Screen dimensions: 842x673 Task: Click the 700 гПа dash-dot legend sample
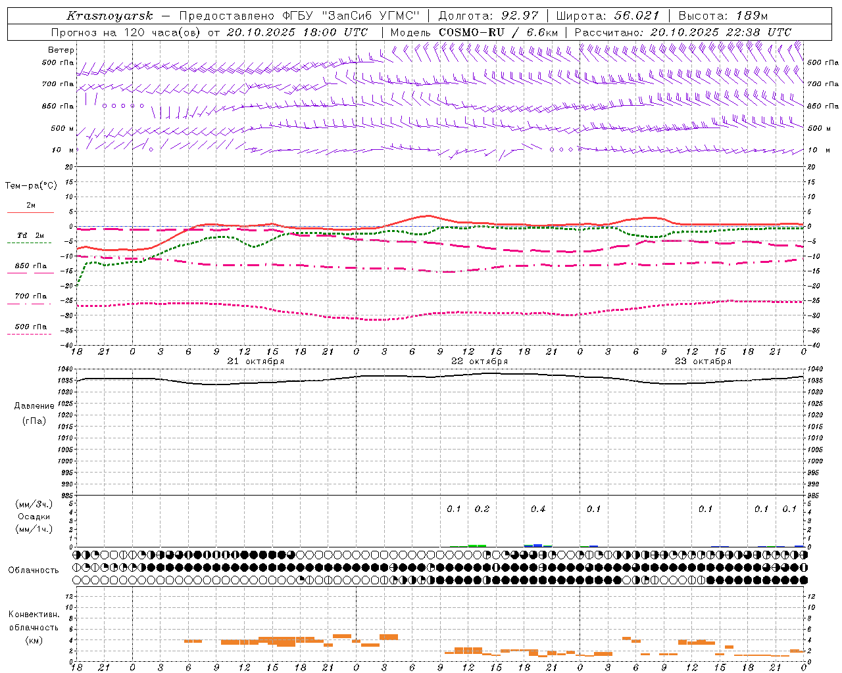(30, 304)
